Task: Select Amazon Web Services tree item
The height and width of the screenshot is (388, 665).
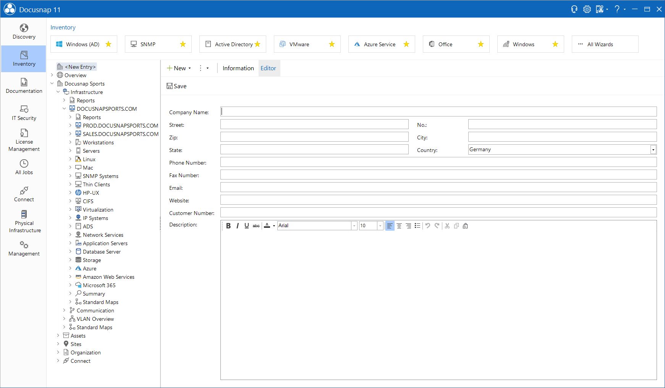Action: tap(108, 277)
